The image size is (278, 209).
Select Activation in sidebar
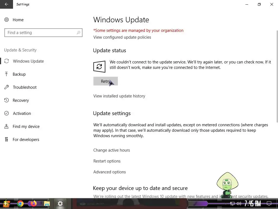[x=22, y=113]
